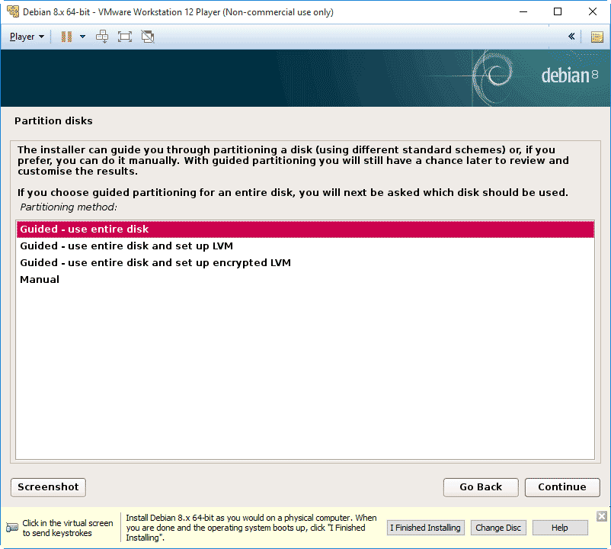Image resolution: width=611 pixels, height=549 pixels.
Task: Collapse the toolbar with double-chevron icon
Action: point(571,37)
